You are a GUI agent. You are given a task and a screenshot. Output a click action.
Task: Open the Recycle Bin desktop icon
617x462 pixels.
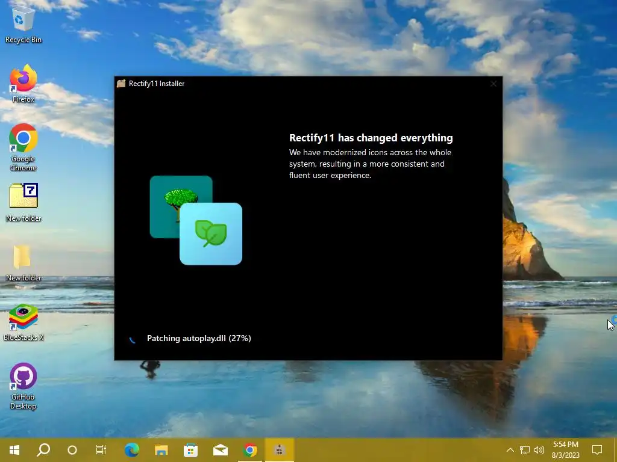23,24
